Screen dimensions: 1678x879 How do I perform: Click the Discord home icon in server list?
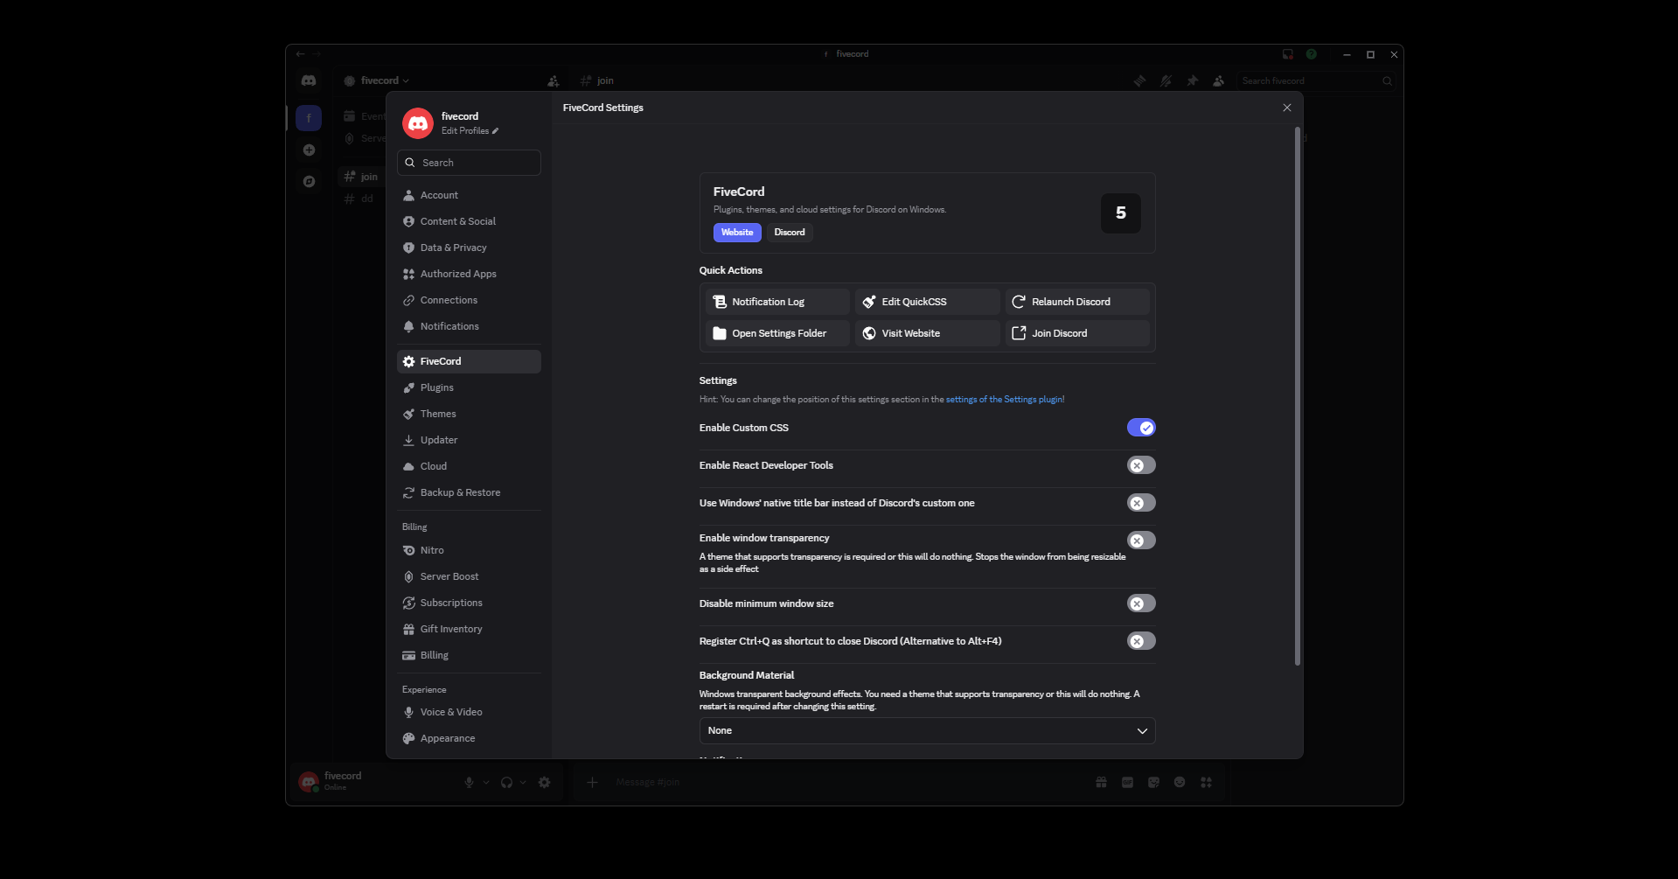tap(309, 80)
